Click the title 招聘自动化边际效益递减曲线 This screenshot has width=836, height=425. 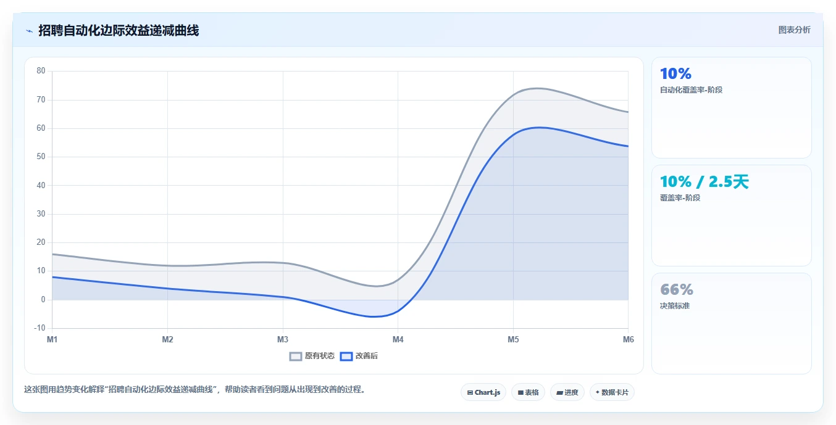pyautogui.click(x=119, y=30)
